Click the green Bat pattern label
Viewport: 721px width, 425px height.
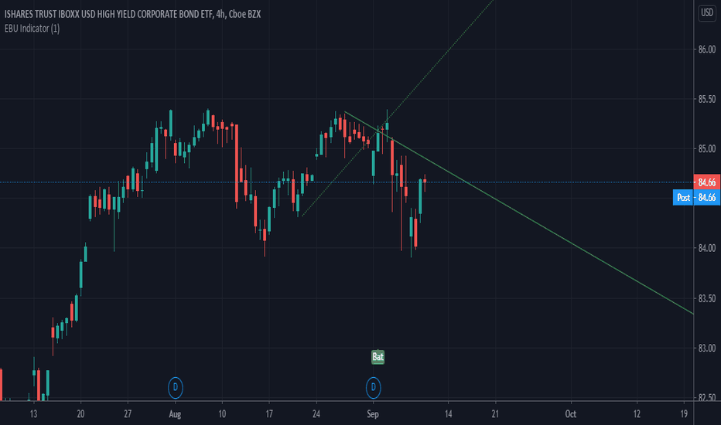tap(378, 357)
